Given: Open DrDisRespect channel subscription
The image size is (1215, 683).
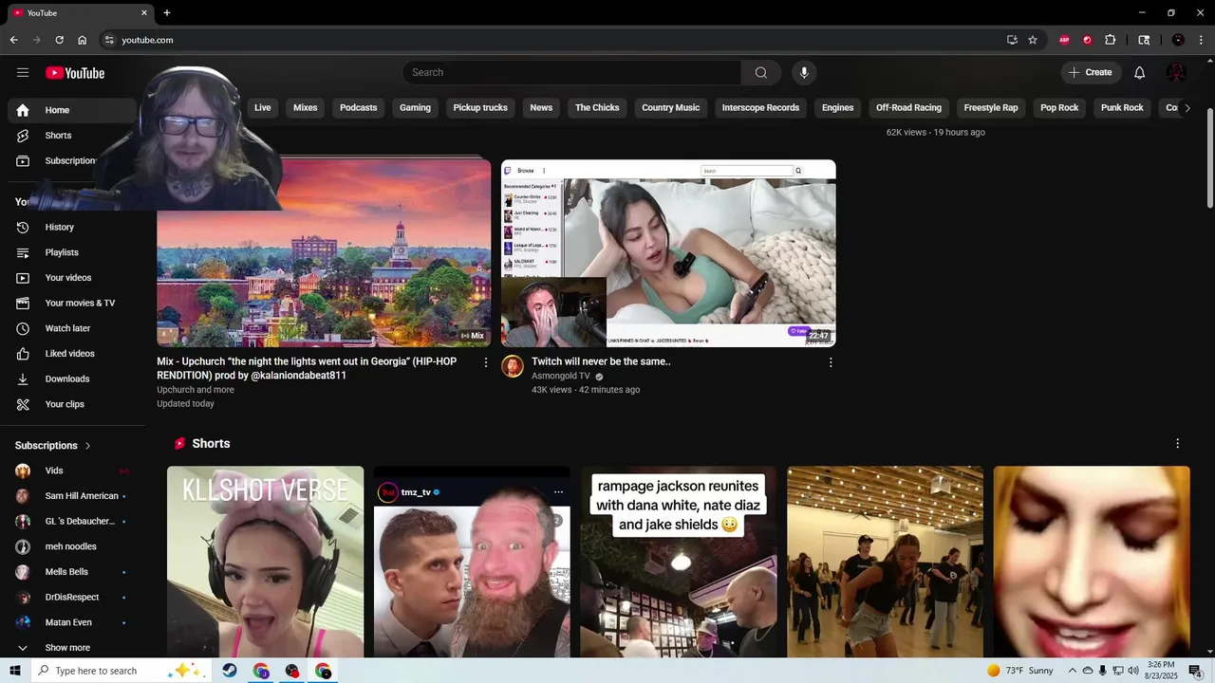Looking at the screenshot, I should pos(72,598).
